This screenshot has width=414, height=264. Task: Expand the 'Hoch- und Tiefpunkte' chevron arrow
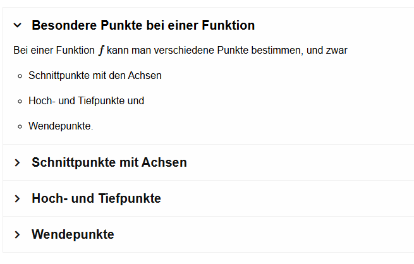(18, 199)
